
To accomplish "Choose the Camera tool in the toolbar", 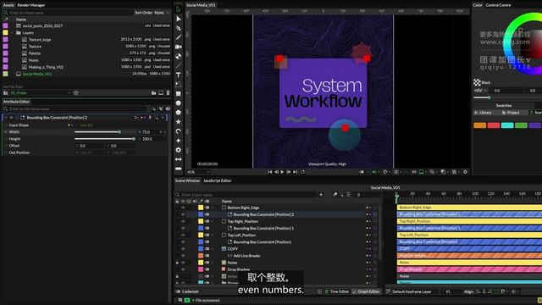I will click(x=179, y=47).
